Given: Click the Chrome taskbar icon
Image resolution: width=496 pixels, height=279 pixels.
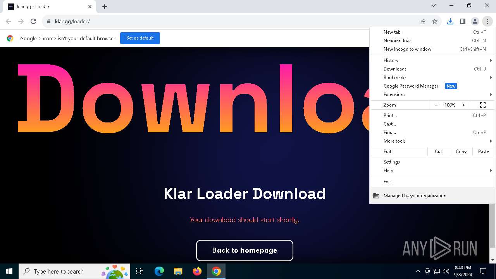Looking at the screenshot, I should point(216,271).
